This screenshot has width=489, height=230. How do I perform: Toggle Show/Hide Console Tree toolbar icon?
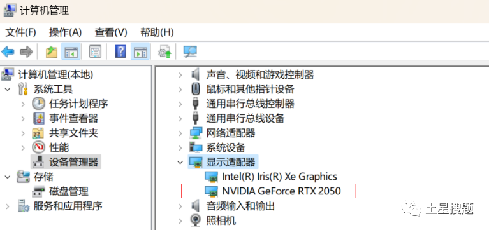(x=71, y=51)
